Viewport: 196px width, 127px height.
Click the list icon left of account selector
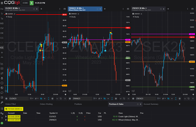pyautogui.click(x=2, y=109)
